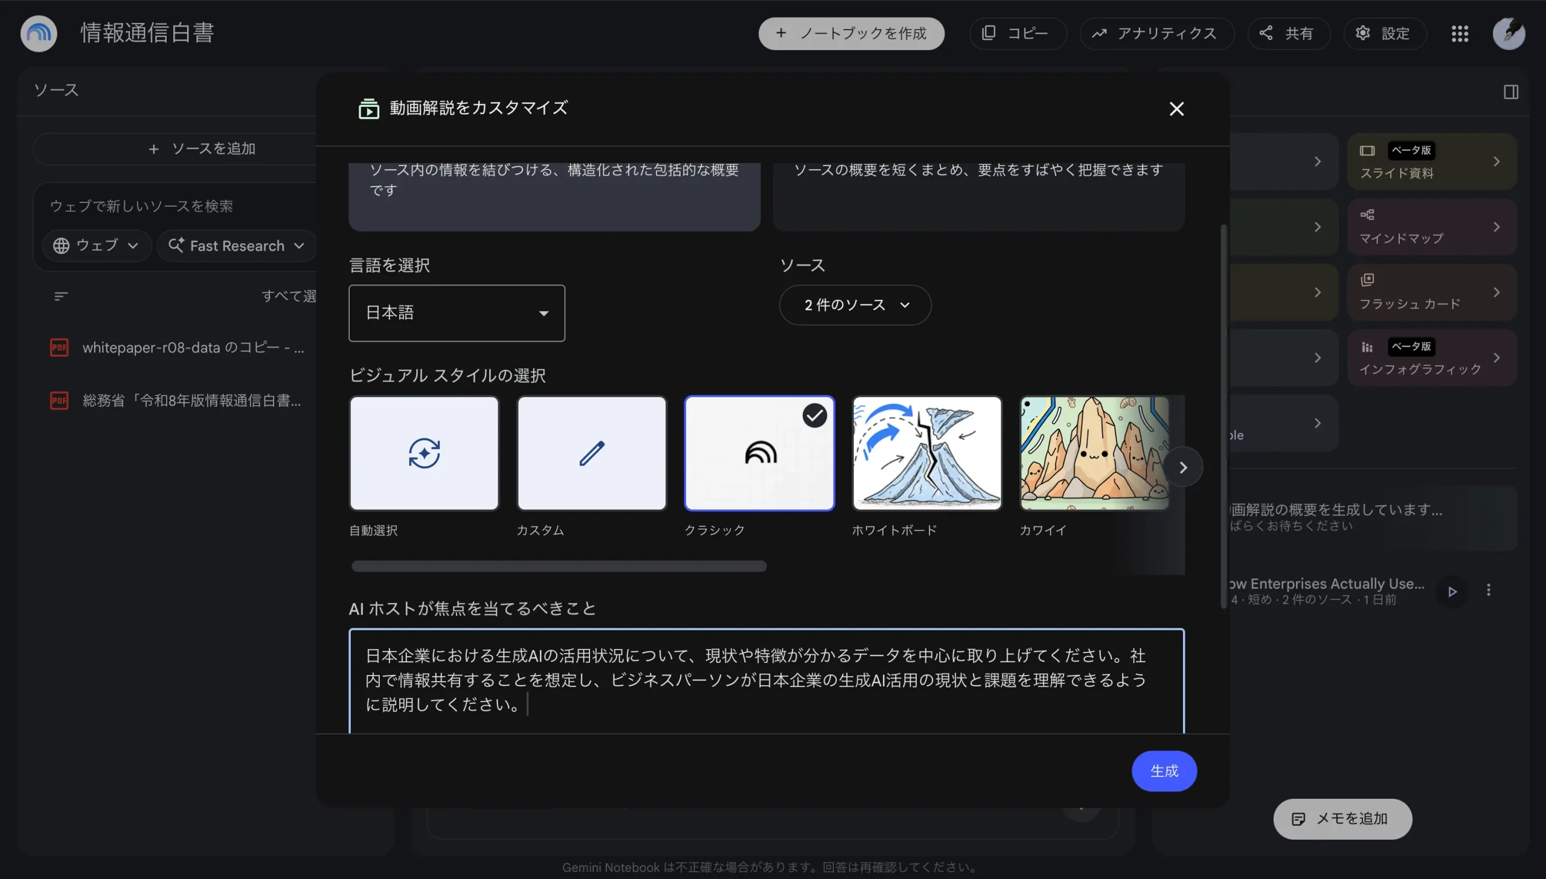
Task: Open the インフォグラフィック card
Action: tap(1431, 357)
